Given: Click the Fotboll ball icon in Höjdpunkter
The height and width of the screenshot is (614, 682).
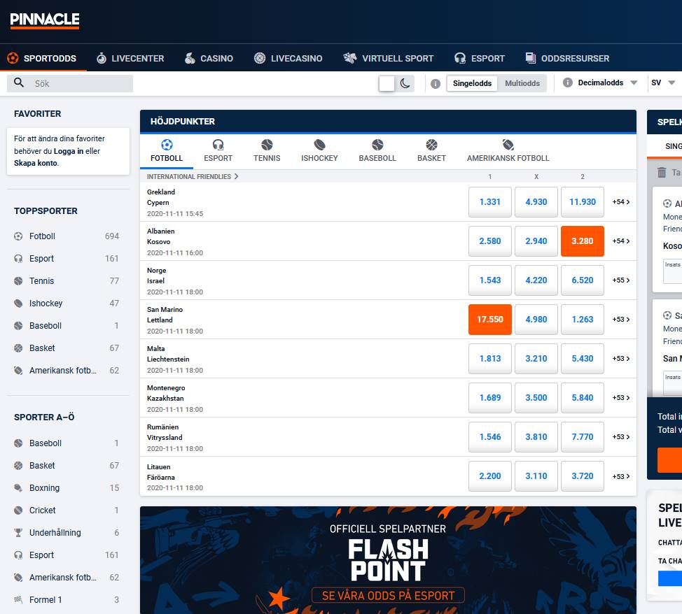Looking at the screenshot, I should click(167, 145).
